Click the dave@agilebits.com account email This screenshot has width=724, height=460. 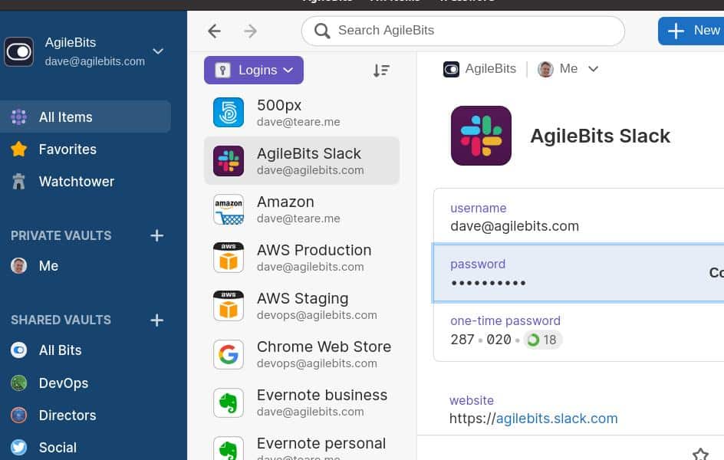point(94,61)
